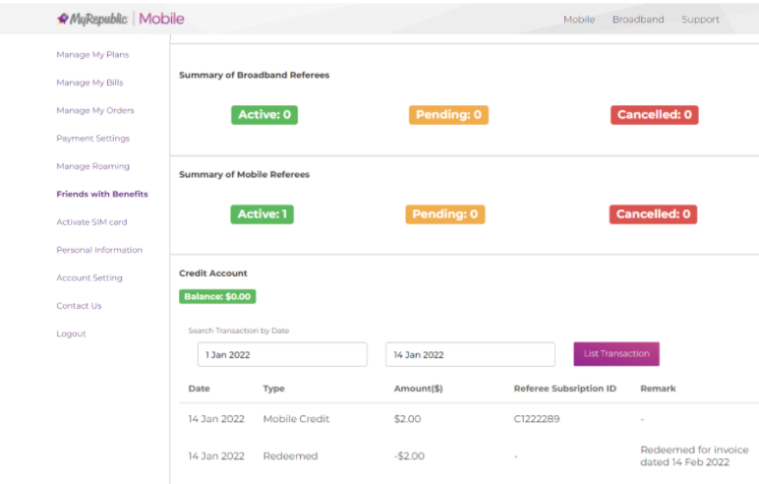
Task: Click the Referee Subsription ID column header
Action: tap(565, 389)
